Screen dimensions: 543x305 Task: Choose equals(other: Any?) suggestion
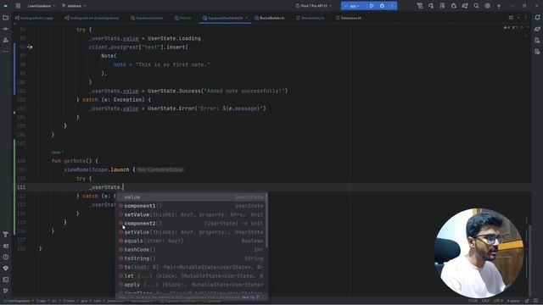pos(191,241)
